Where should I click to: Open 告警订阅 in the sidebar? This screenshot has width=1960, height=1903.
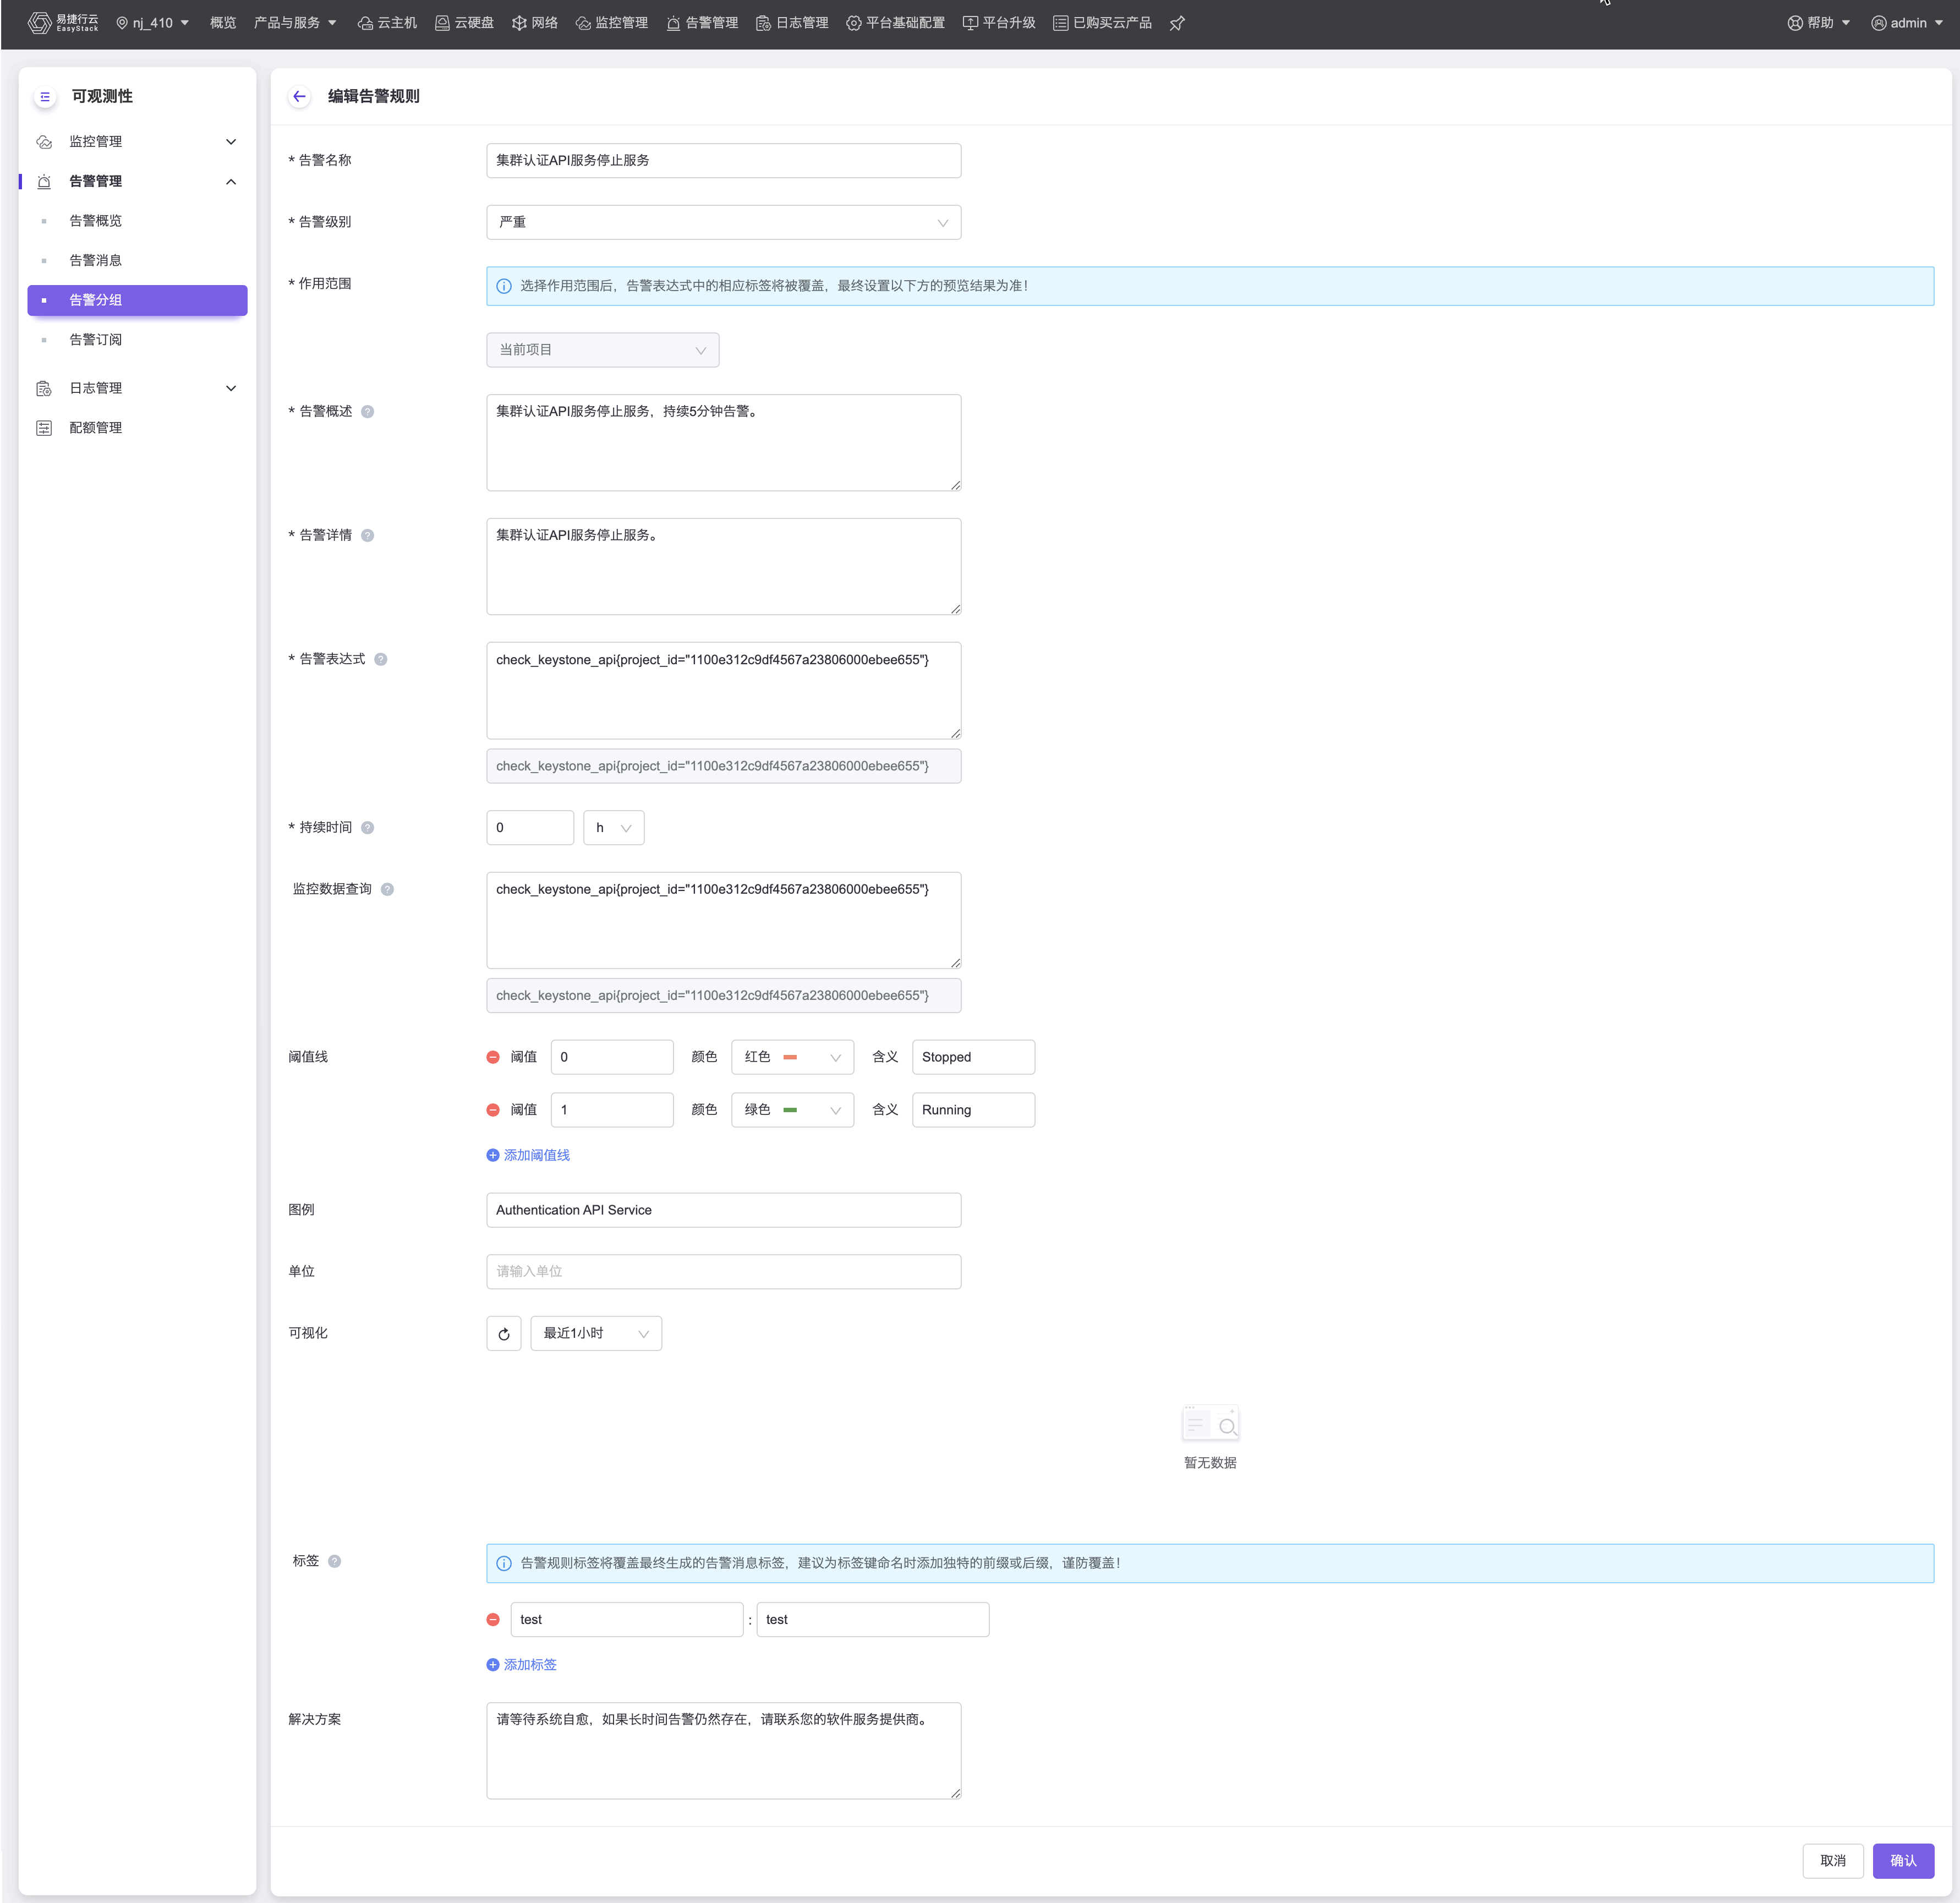click(96, 340)
